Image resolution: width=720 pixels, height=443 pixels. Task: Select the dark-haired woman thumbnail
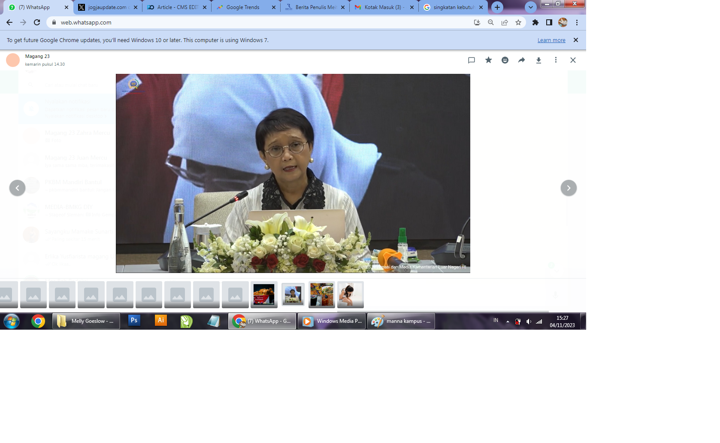[351, 294]
